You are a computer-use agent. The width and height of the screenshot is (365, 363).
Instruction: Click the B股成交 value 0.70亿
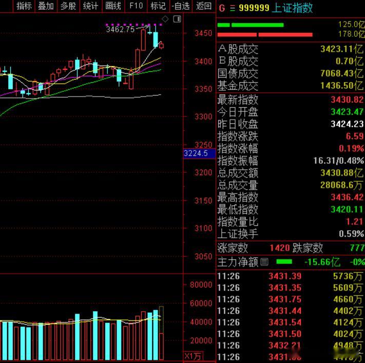(350, 61)
